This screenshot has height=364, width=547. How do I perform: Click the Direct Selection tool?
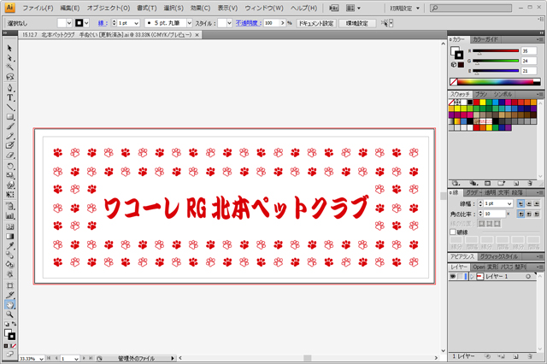coord(9,57)
